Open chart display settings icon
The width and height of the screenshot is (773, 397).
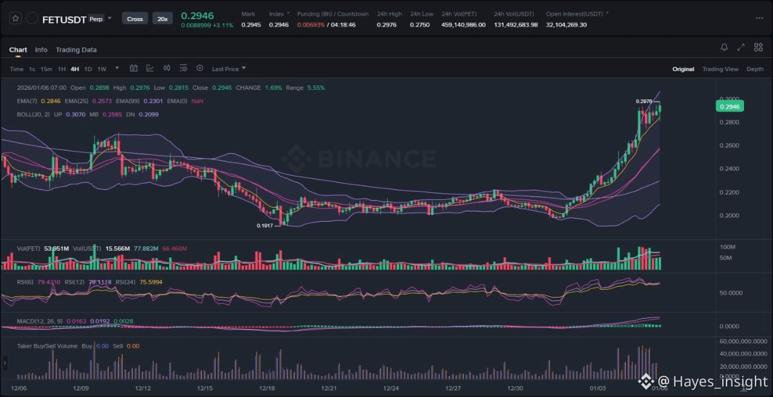coord(183,69)
